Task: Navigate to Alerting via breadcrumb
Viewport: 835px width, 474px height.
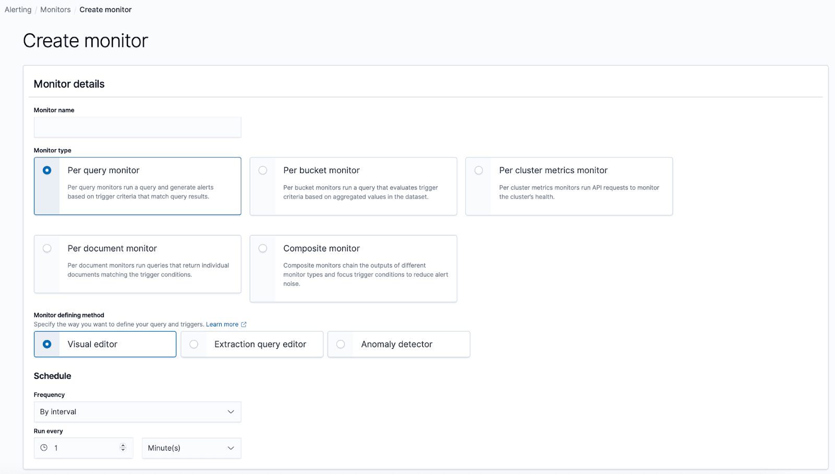Action: point(17,9)
